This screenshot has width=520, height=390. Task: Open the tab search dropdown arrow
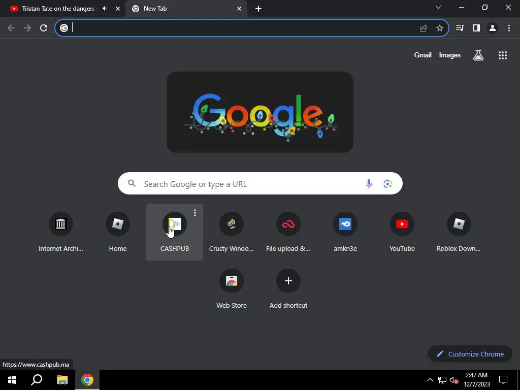click(438, 7)
